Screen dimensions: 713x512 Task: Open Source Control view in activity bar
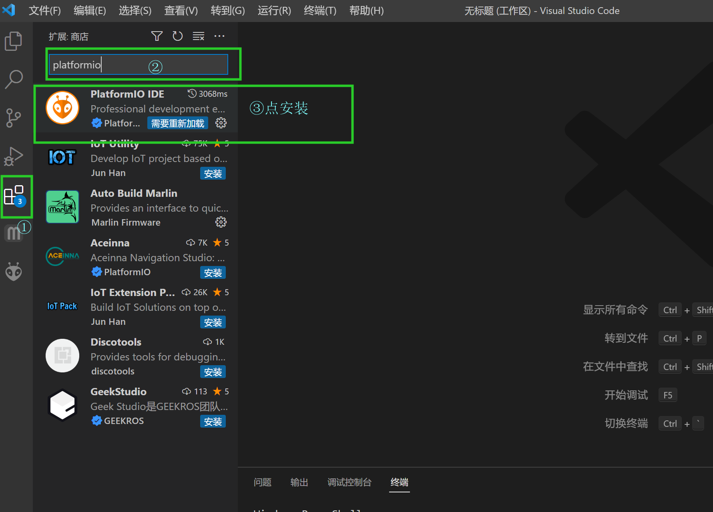tap(14, 118)
